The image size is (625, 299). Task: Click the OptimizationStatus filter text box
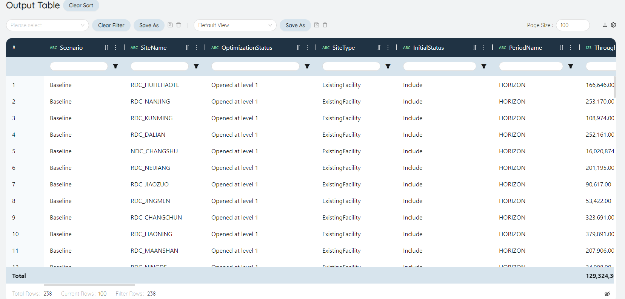tap(255, 66)
